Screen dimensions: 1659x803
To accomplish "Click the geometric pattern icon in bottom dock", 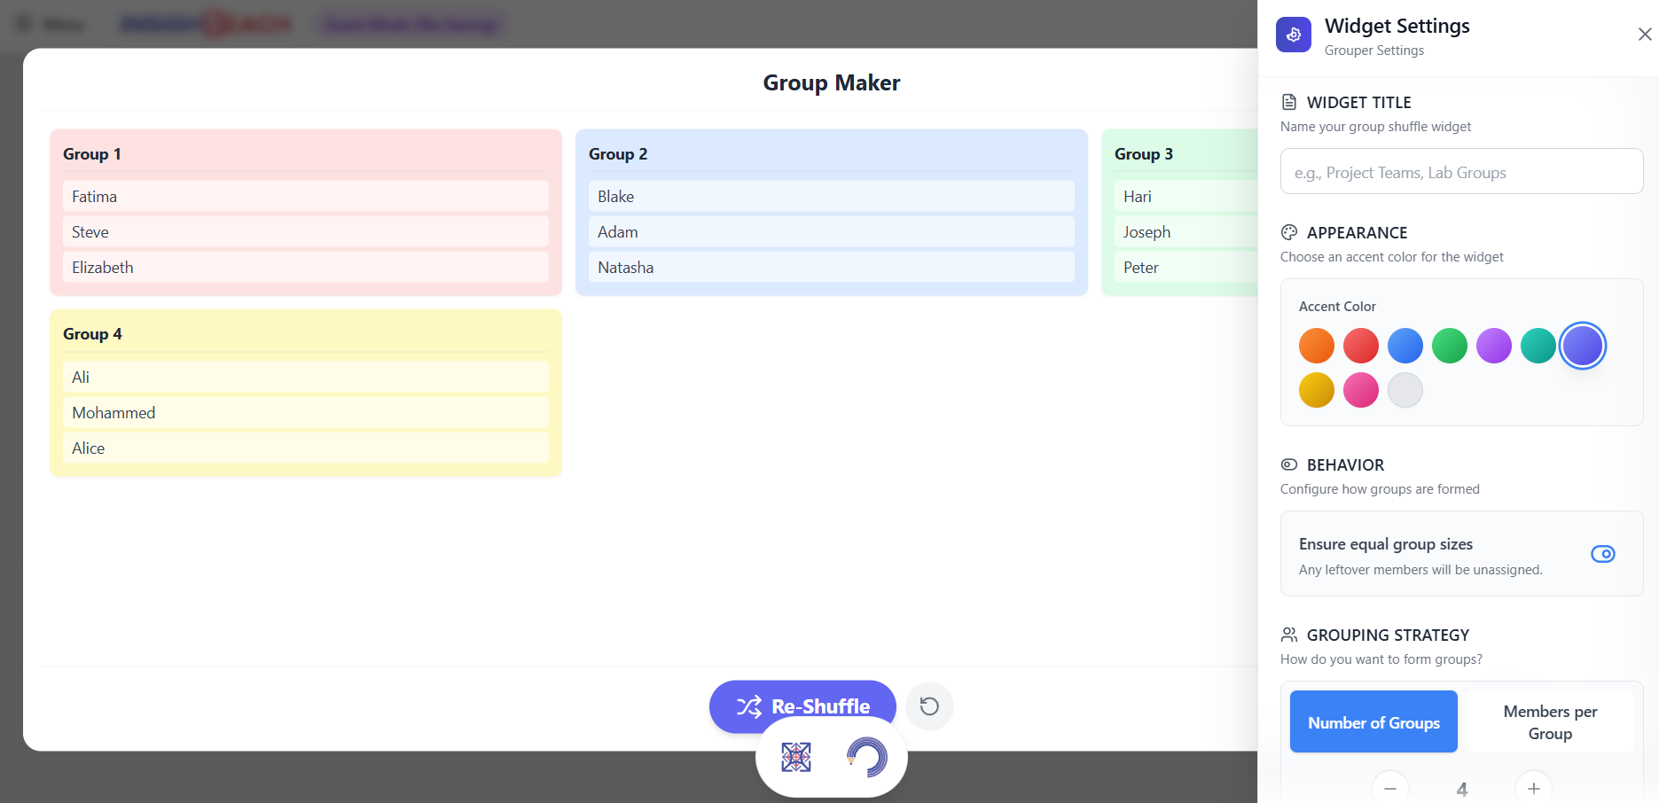I will pos(795,757).
